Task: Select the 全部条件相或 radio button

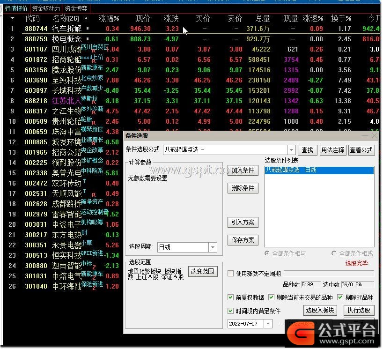Action: 334,253
